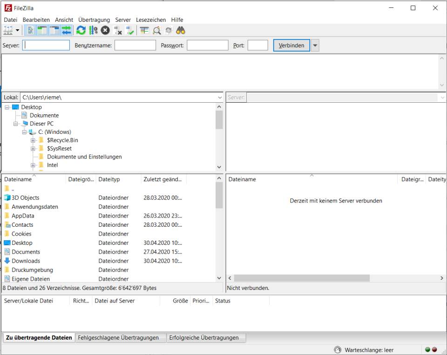Viewport: 447px width, 355px height.
Task: Click the local file list scrollbar thumb
Action: (x=219, y=196)
